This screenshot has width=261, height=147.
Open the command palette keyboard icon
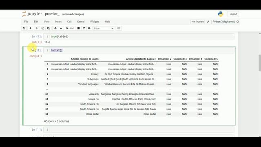click(119, 28)
